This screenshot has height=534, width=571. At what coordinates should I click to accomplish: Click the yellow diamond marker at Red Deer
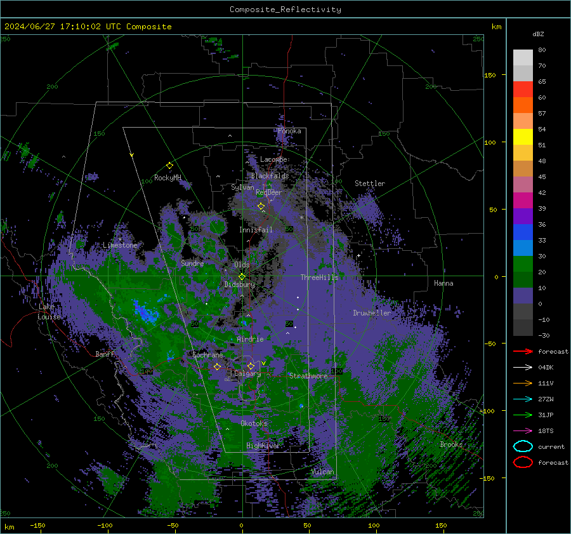pyautogui.click(x=261, y=206)
